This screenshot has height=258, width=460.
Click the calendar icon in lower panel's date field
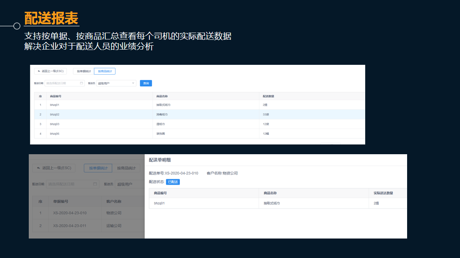[x=95, y=183]
